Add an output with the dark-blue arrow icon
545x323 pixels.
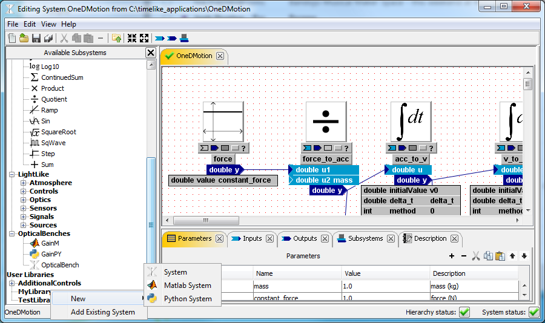click(x=172, y=38)
